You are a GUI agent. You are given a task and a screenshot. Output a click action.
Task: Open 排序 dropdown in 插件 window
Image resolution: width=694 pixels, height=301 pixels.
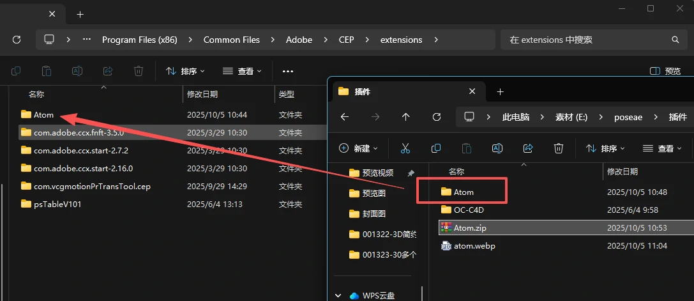pos(605,148)
